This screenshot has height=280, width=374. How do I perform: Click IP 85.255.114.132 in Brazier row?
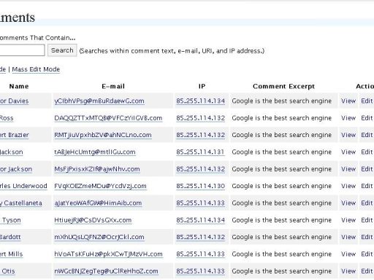(x=200, y=135)
